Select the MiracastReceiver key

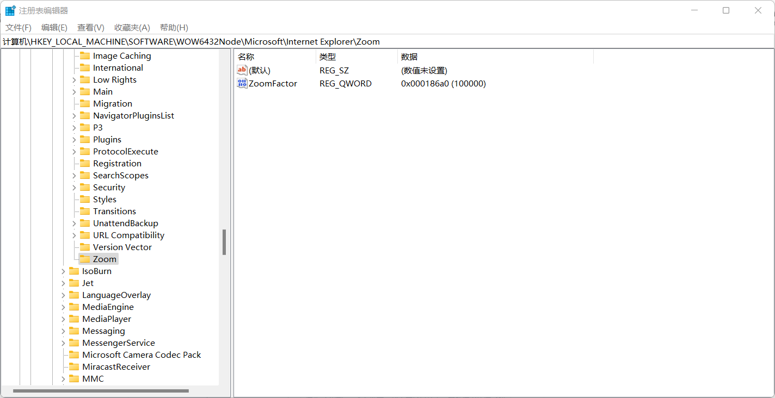click(116, 366)
